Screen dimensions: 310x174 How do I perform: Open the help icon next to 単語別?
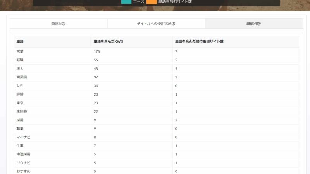(259, 24)
